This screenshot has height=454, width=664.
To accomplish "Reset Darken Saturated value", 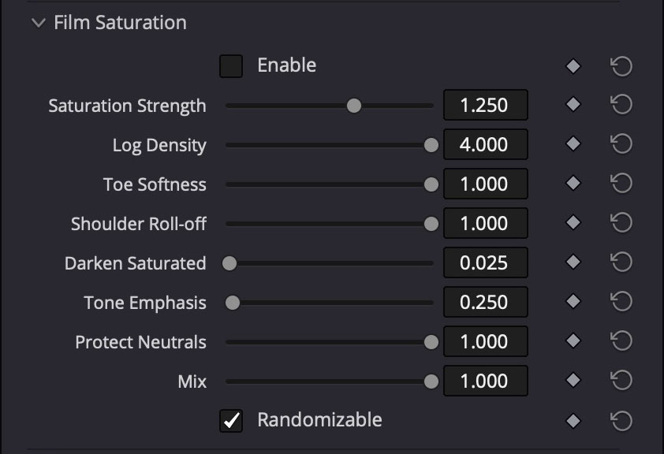I will 621,262.
